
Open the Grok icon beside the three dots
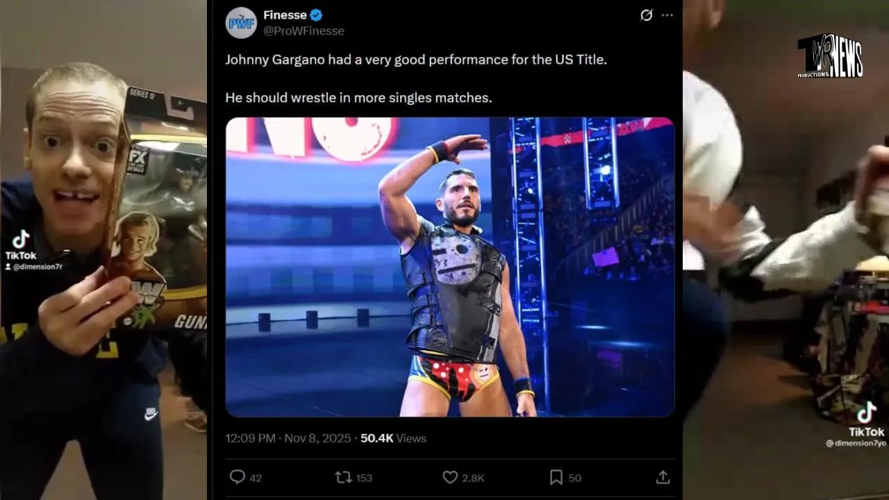tap(647, 15)
